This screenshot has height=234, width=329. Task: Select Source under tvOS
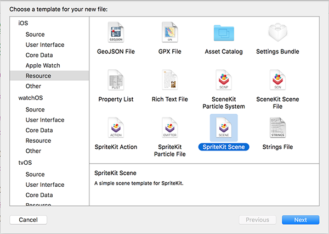35,174
